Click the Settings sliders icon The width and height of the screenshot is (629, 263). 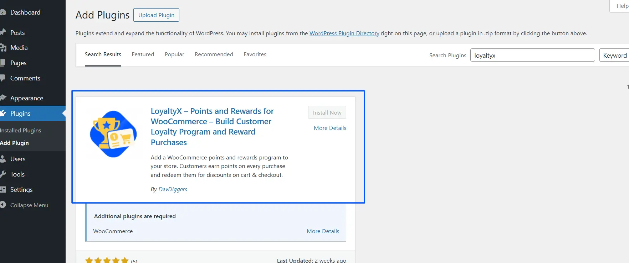click(x=3, y=190)
